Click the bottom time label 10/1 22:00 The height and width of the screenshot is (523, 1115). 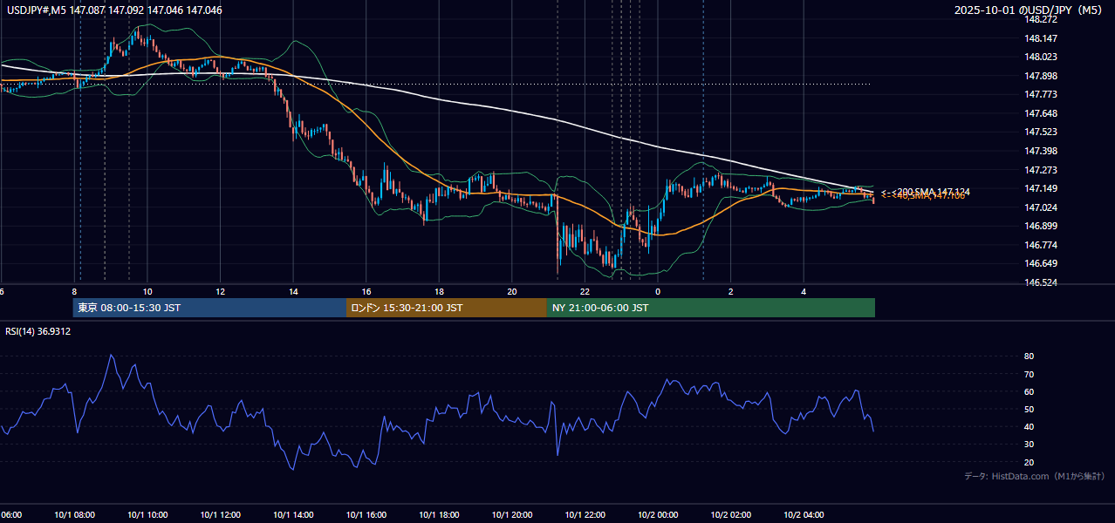(585, 514)
